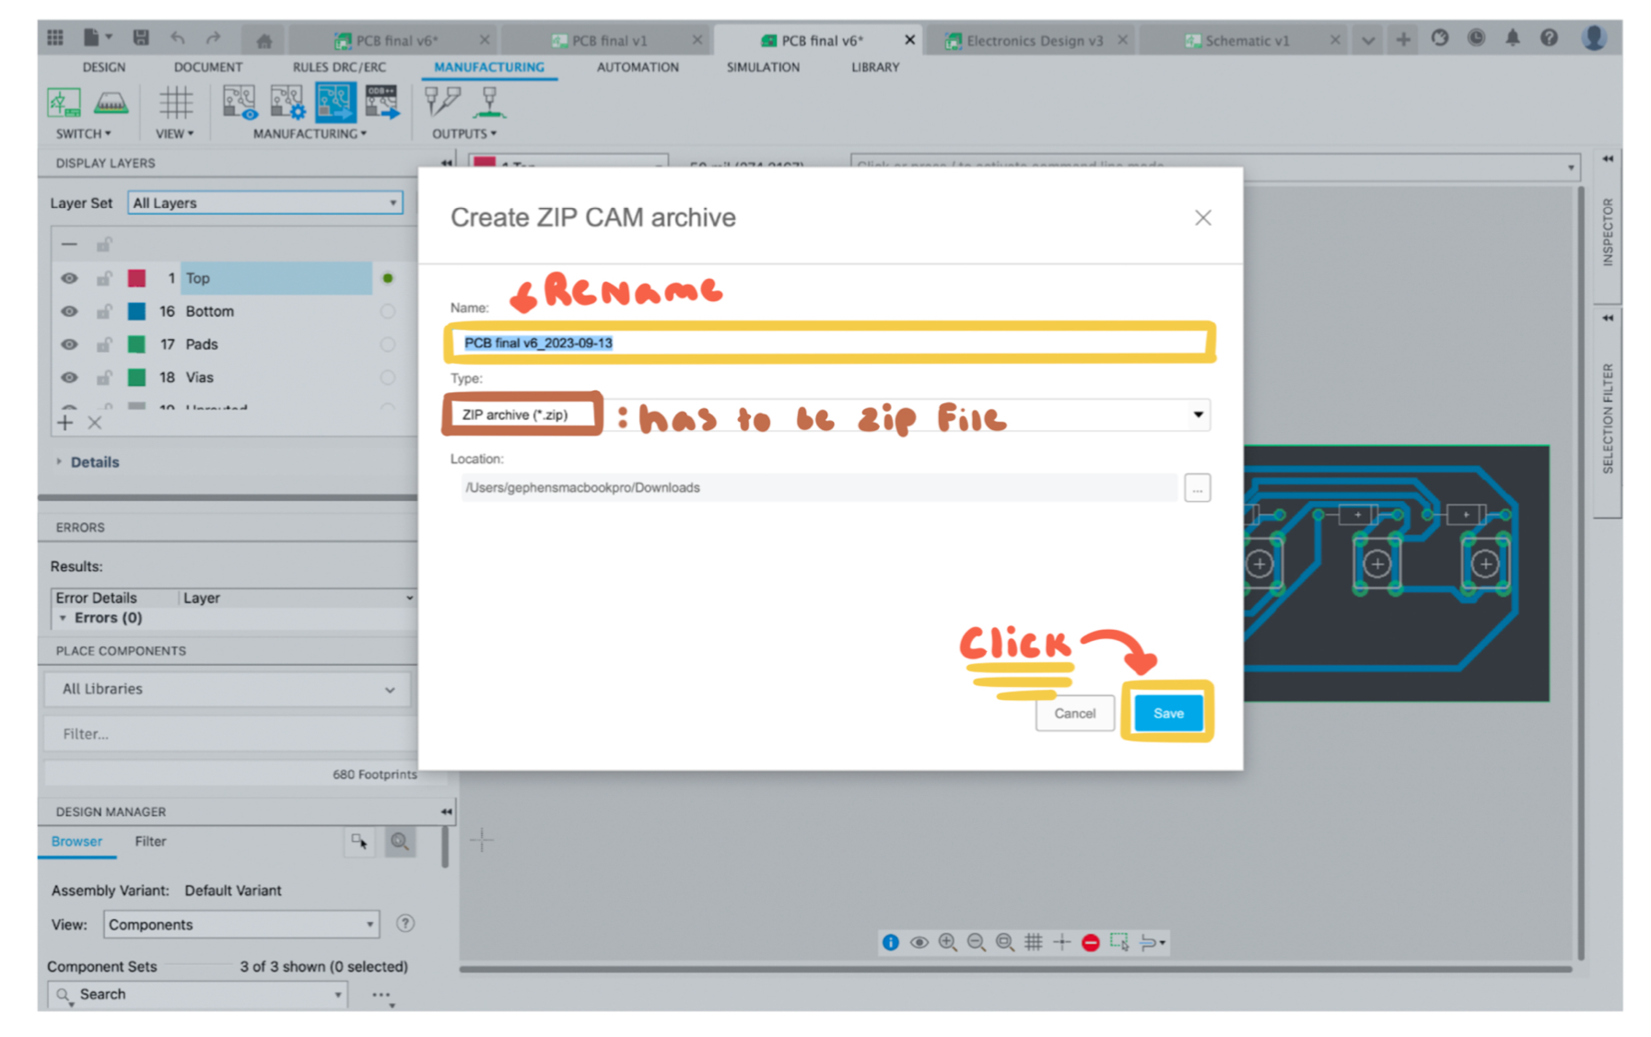Open the Layer Set dropdown
The image size is (1651, 1037).
pos(265,203)
